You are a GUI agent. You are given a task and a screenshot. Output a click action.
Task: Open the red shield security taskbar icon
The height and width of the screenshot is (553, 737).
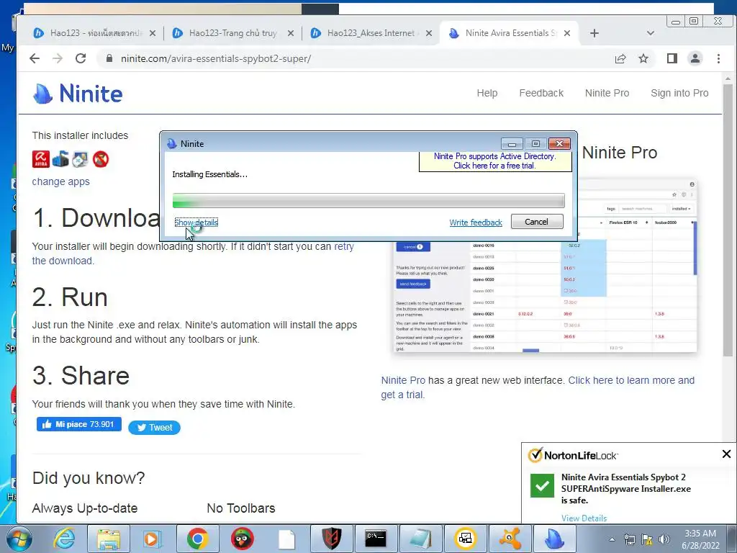click(331, 539)
